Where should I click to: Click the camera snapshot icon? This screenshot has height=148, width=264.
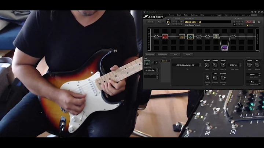click(259, 22)
